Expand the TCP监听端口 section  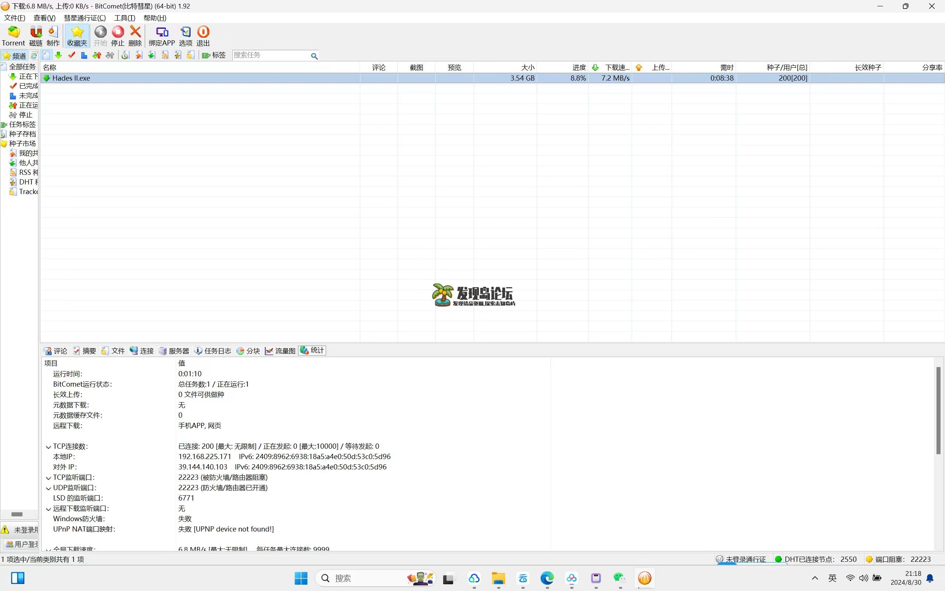[x=48, y=477]
